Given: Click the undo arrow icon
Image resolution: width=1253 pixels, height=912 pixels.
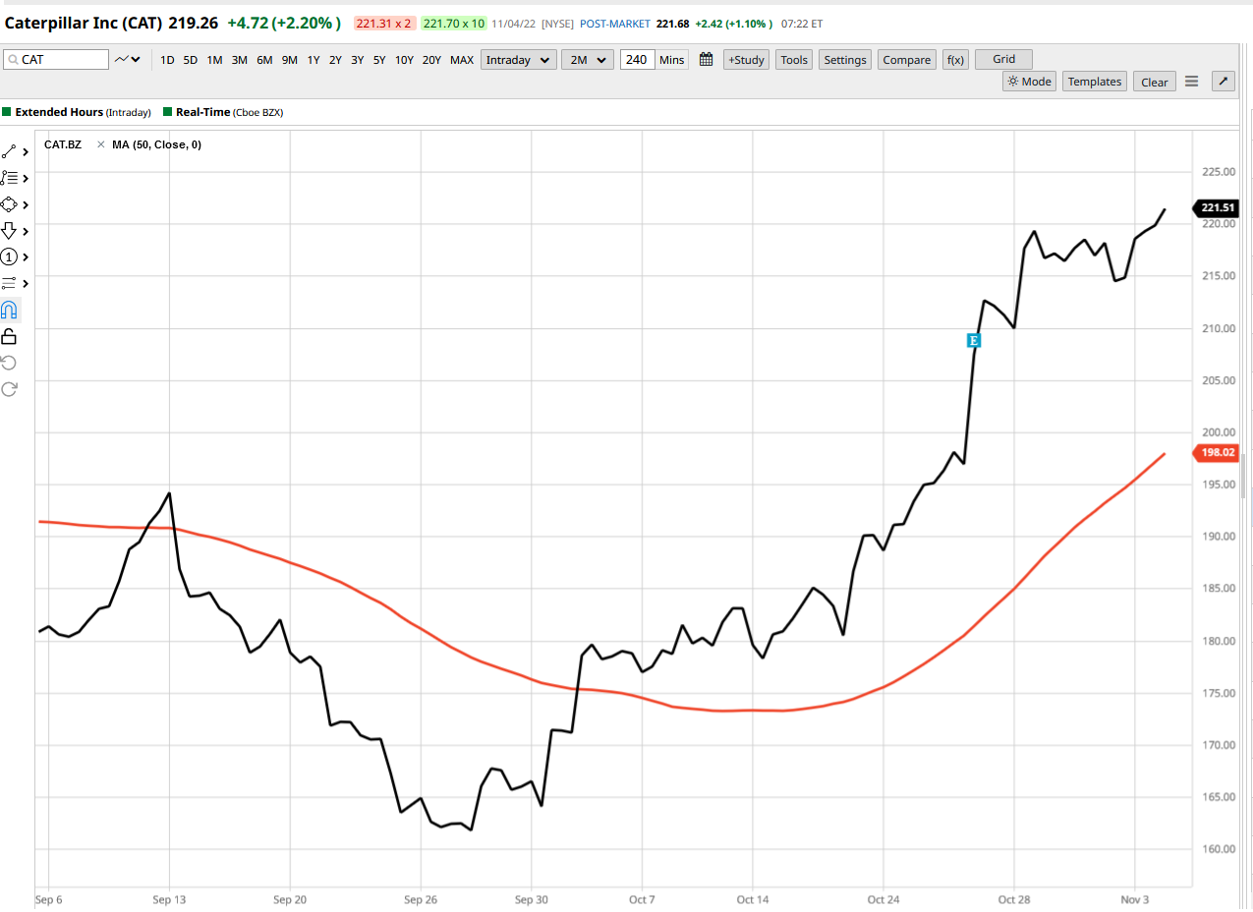Looking at the screenshot, I should [10, 363].
